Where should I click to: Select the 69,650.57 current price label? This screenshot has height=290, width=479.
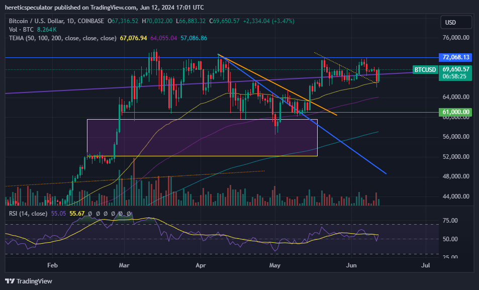(x=455, y=69)
